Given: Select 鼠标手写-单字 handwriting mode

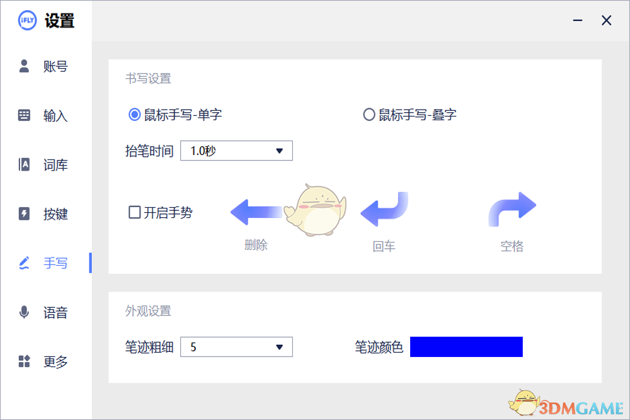Looking at the screenshot, I should pyautogui.click(x=134, y=114).
